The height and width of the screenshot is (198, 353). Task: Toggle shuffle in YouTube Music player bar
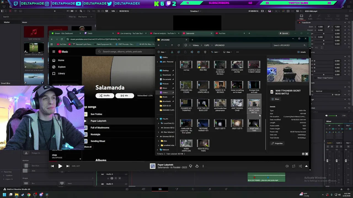coord(300,166)
